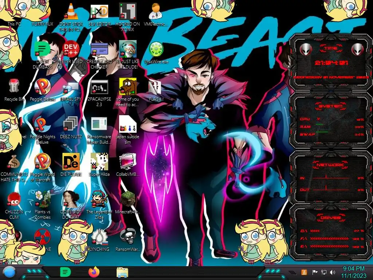Open the Minecraft4Fr... grass block icon
The width and height of the screenshot is (373, 280).
pos(127,199)
